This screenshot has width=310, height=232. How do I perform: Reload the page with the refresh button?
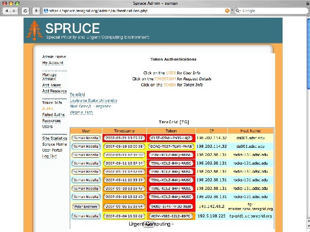coord(25,11)
